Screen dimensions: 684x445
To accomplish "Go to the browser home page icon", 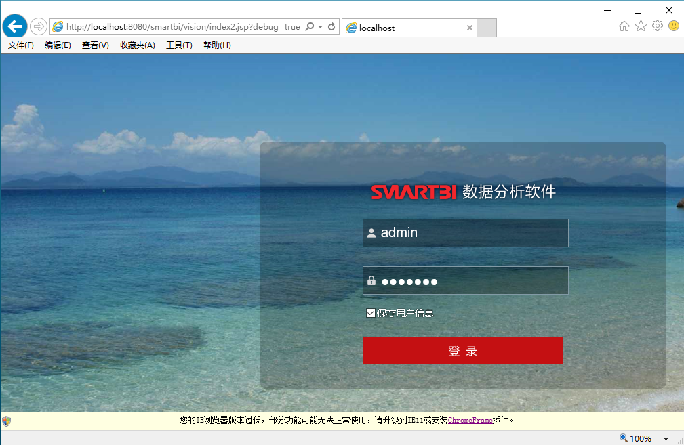I will coord(624,26).
